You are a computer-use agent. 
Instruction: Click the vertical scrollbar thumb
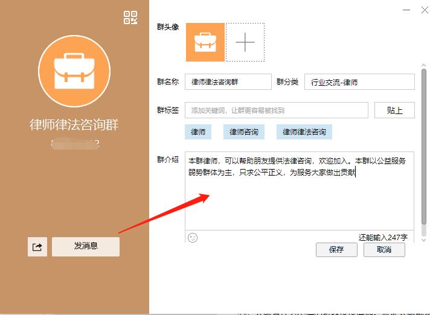click(x=424, y=147)
